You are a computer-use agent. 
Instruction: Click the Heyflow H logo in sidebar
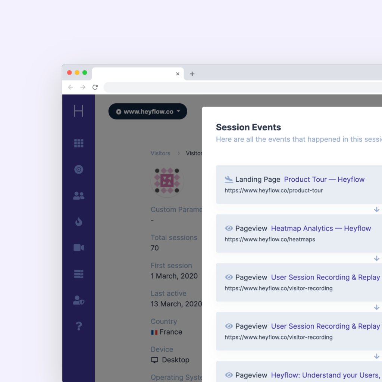78,111
